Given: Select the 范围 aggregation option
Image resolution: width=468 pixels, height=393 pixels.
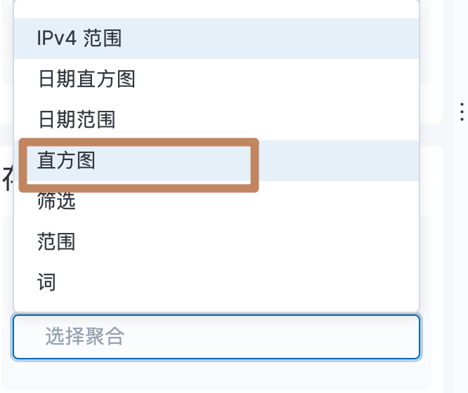Looking at the screenshot, I should (216, 241).
